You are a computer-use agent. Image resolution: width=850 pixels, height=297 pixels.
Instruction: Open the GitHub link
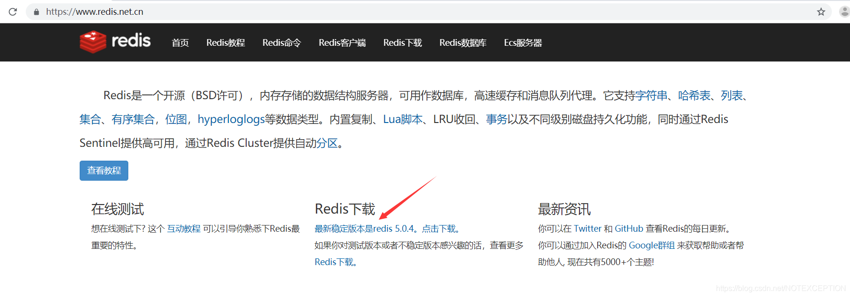click(x=629, y=229)
